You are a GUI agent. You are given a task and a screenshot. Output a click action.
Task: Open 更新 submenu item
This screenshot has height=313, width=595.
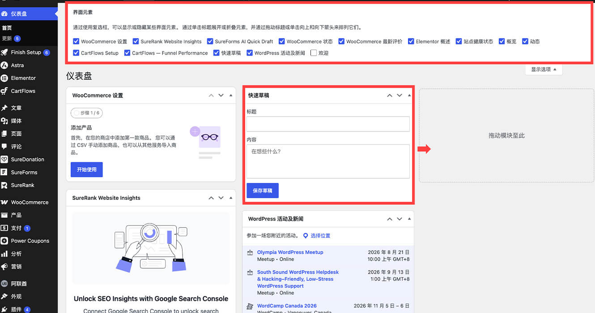(x=7, y=38)
